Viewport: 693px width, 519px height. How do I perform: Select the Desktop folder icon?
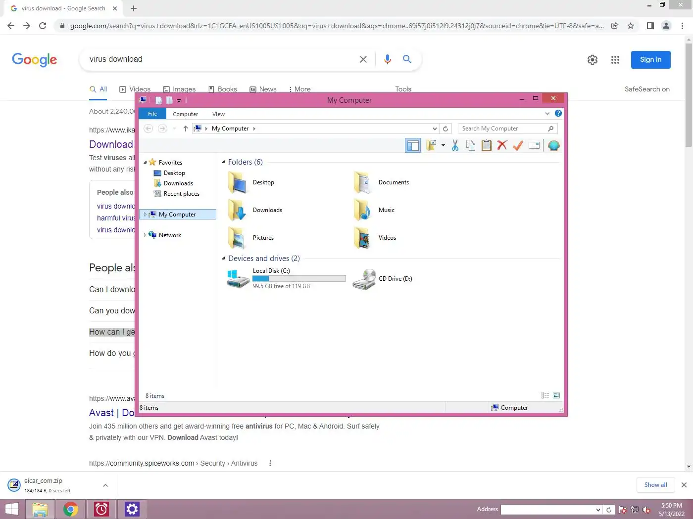(x=237, y=182)
